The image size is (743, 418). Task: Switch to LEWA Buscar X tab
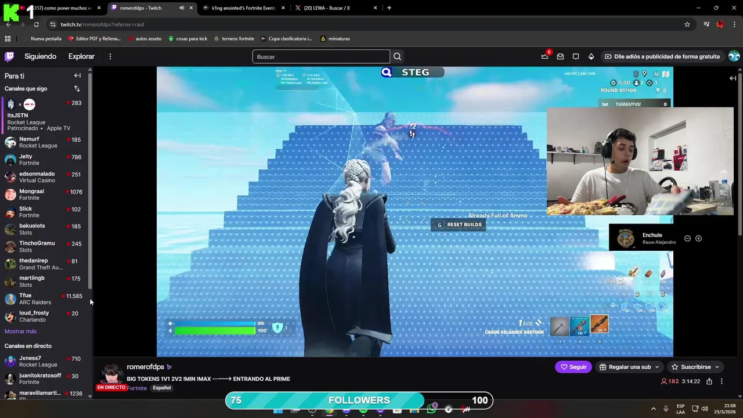[335, 8]
